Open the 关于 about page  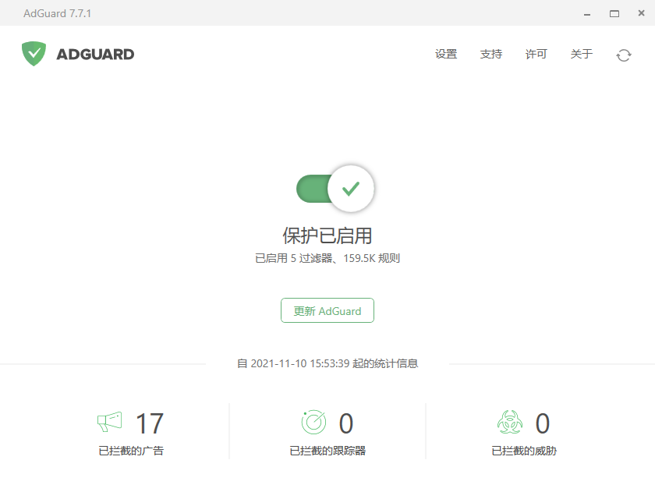coord(582,55)
